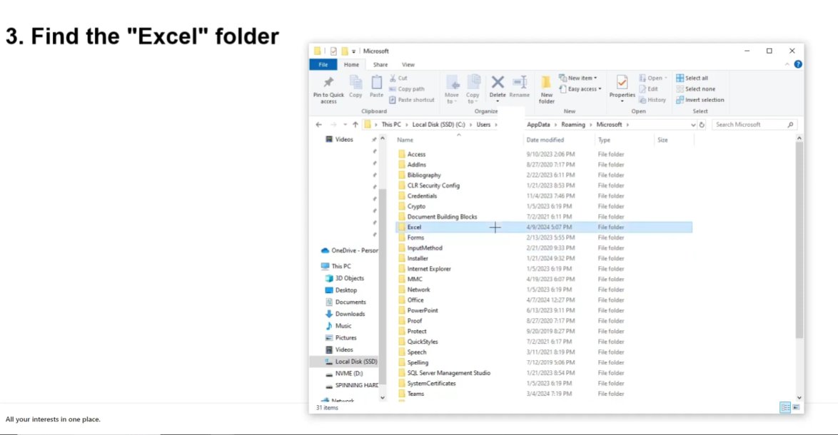Expand the Easy access dropdown
The height and width of the screenshot is (435, 838).
click(x=581, y=88)
